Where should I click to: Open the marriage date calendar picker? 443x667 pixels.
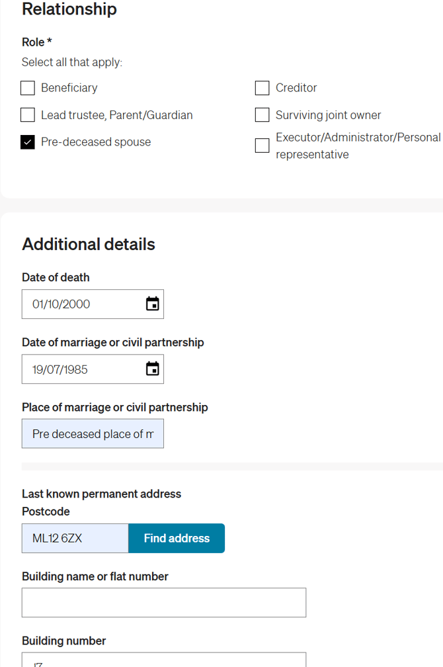coord(152,369)
